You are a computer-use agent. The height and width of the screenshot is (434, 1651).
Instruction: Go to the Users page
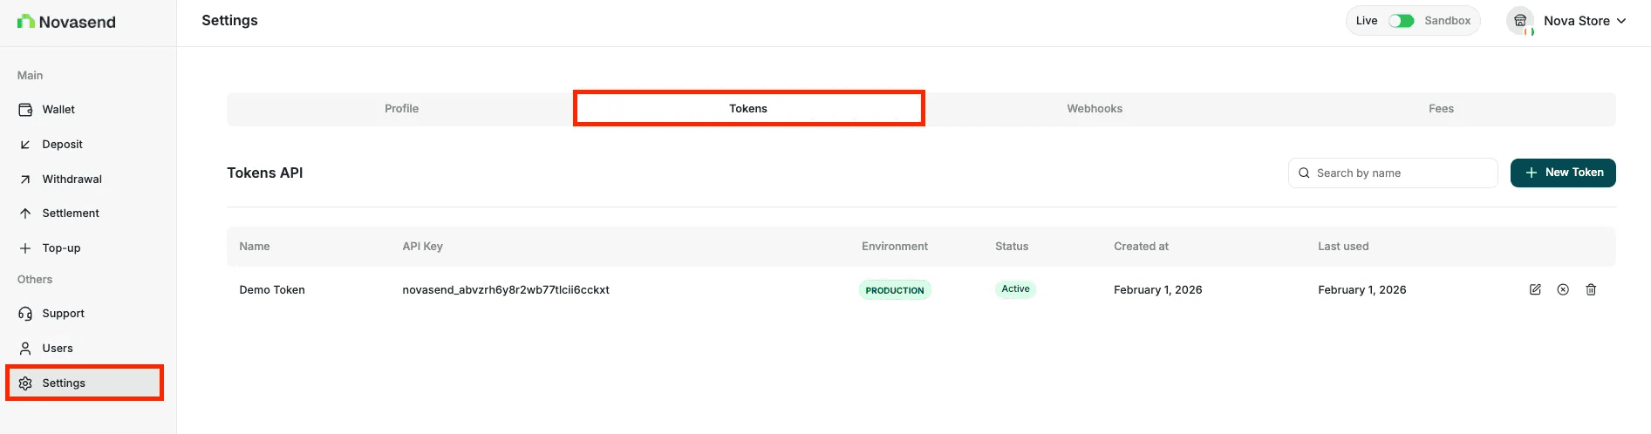58,349
